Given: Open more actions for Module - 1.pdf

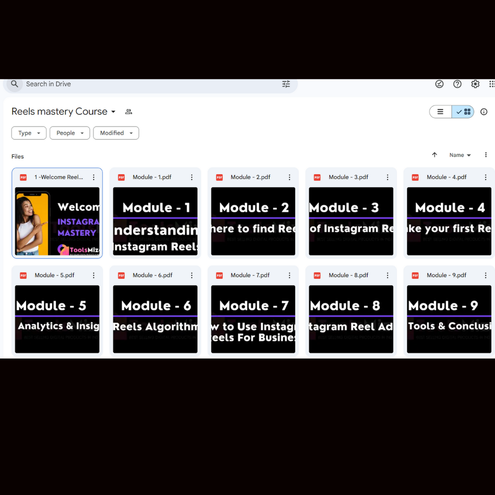Looking at the screenshot, I should [192, 177].
